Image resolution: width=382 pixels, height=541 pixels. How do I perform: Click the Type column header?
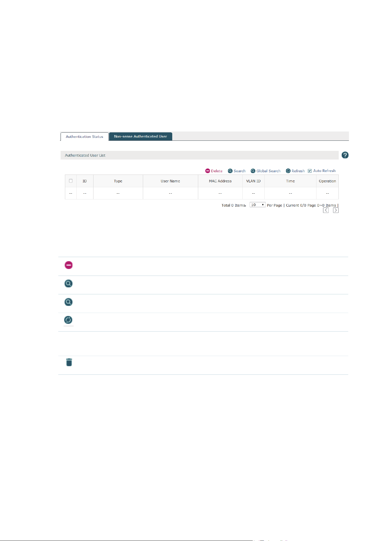click(118, 181)
